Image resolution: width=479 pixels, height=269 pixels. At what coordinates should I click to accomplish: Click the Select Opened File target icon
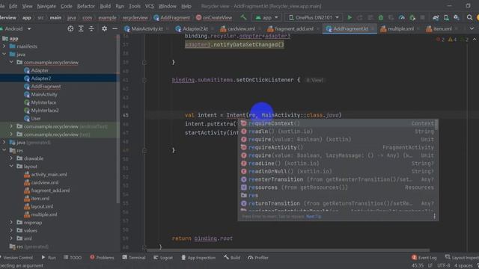[70, 28]
